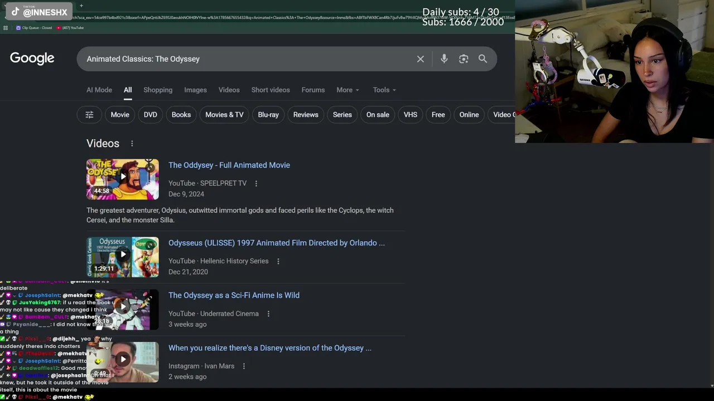Switch to Images results tab
714x401 pixels.
tap(195, 90)
